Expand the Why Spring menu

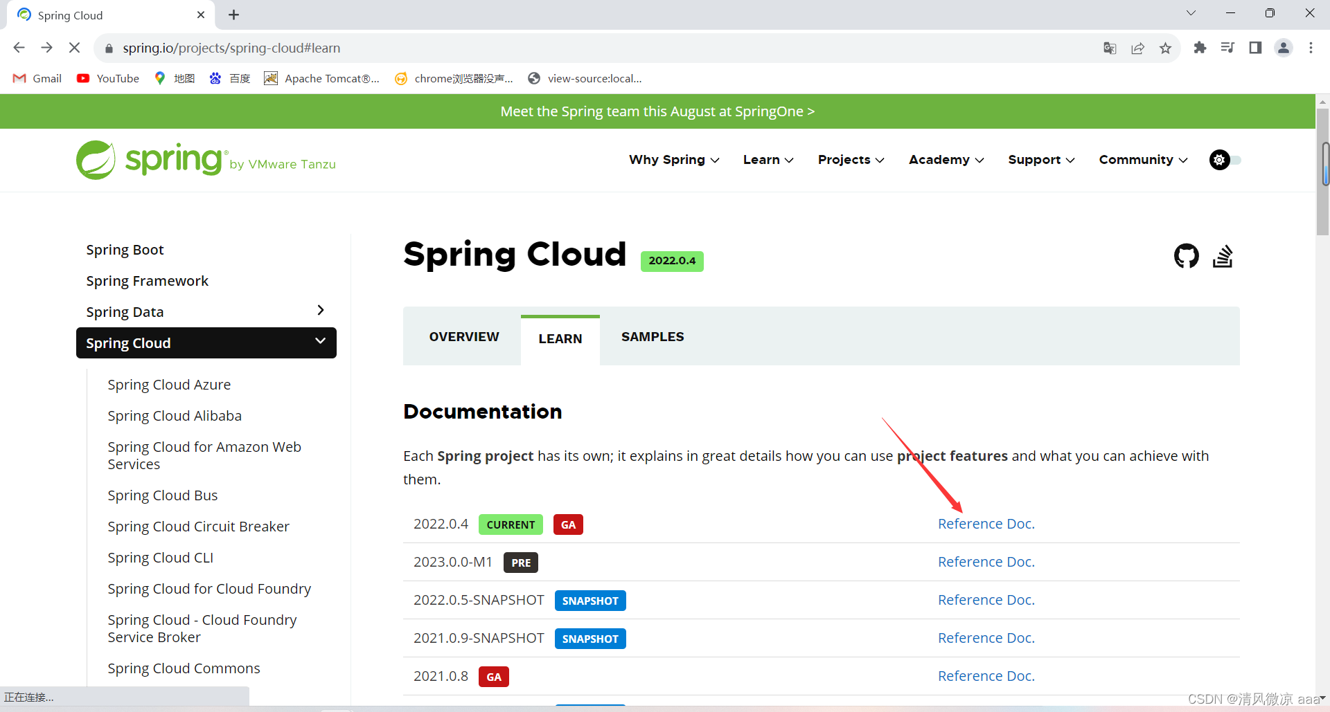674,160
